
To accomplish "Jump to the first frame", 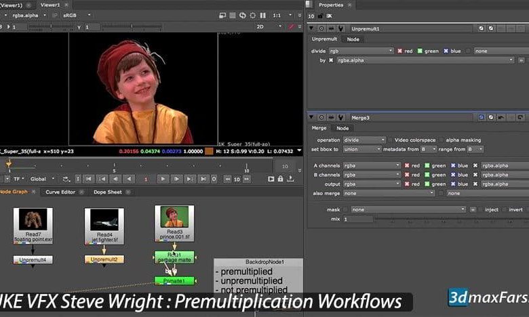I will (x=87, y=179).
